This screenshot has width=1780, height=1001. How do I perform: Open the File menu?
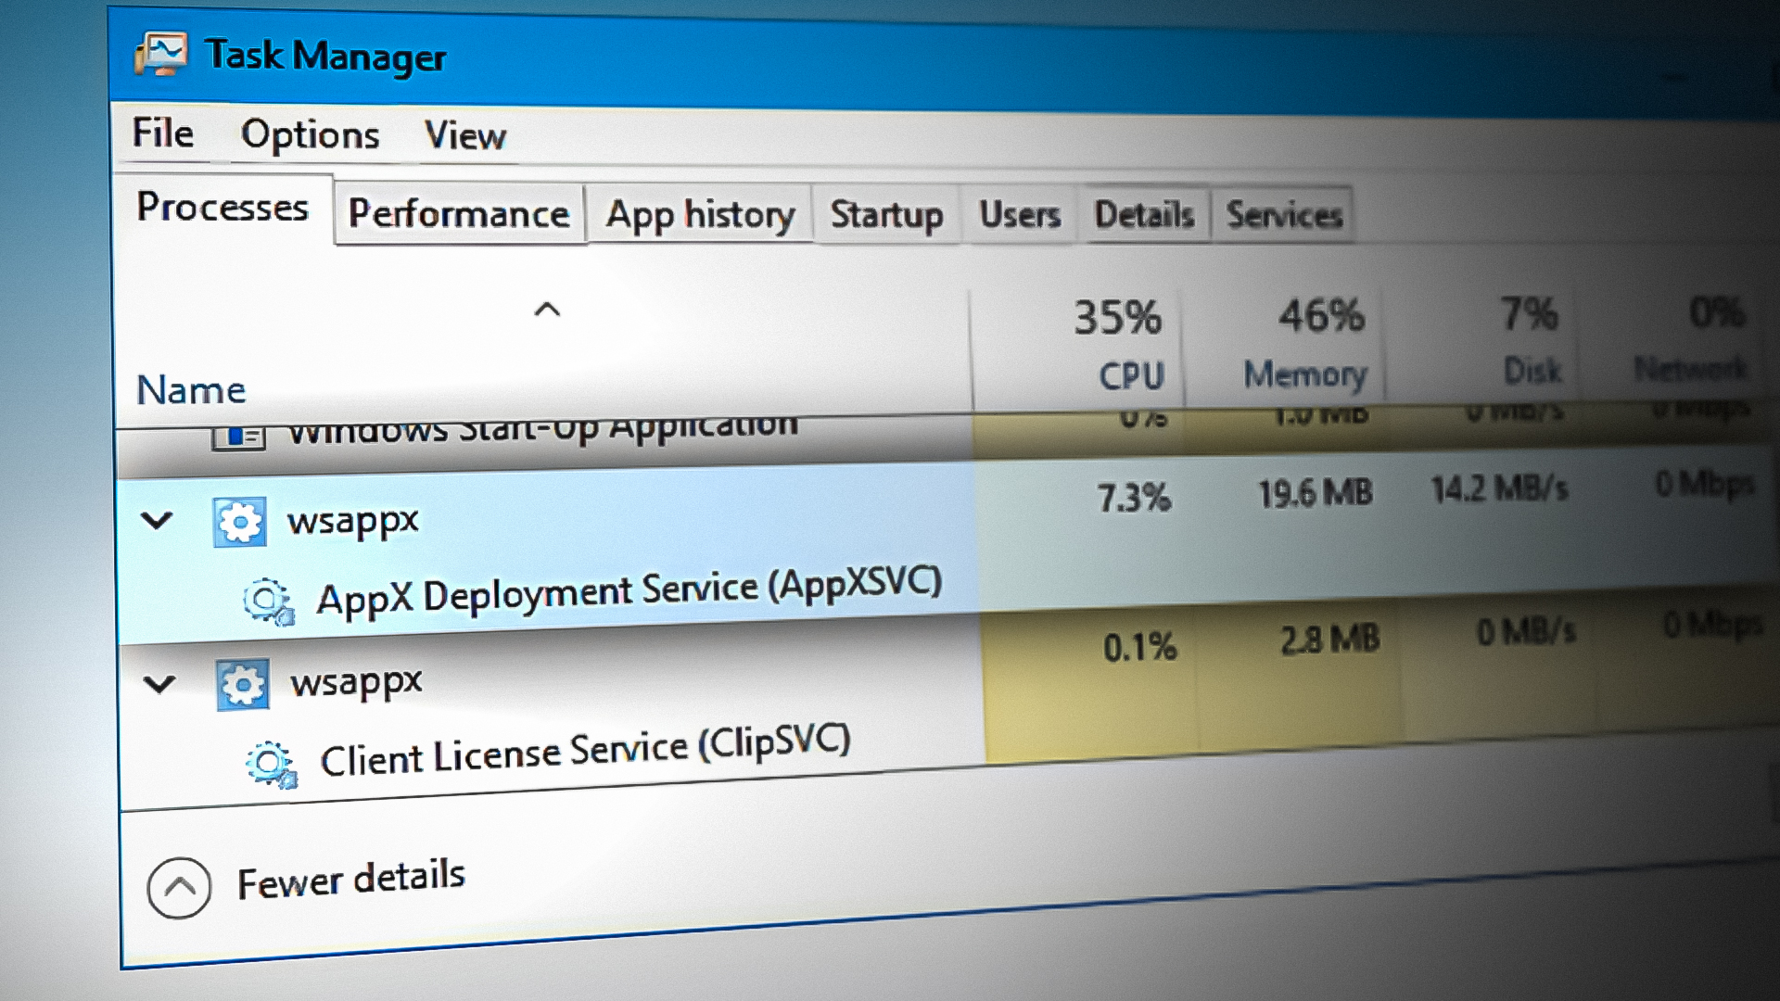click(162, 133)
